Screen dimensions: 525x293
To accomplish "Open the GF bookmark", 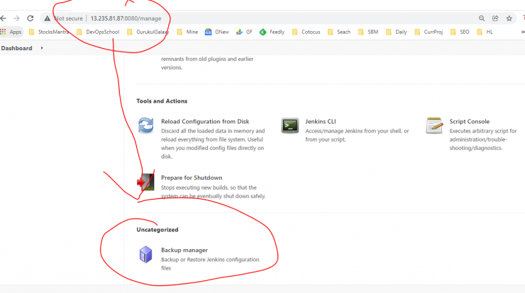I will pos(244,32).
